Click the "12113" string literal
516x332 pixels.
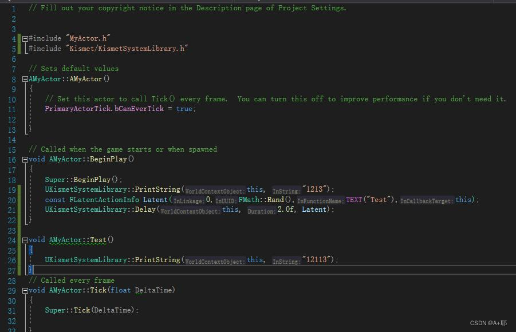(x=319, y=259)
